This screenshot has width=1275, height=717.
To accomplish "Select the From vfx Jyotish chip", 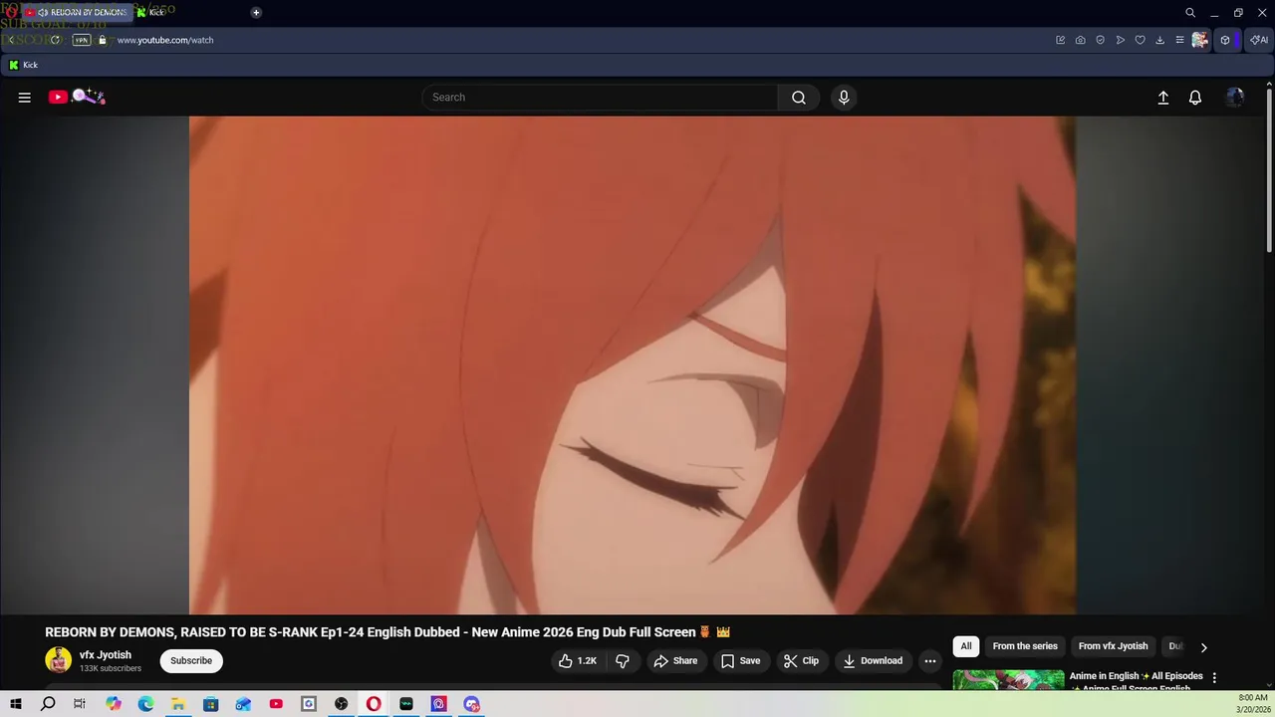I will tap(1114, 646).
